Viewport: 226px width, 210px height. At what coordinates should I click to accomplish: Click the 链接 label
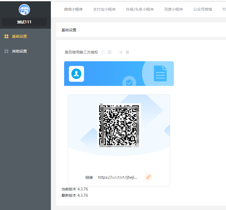[89, 177]
